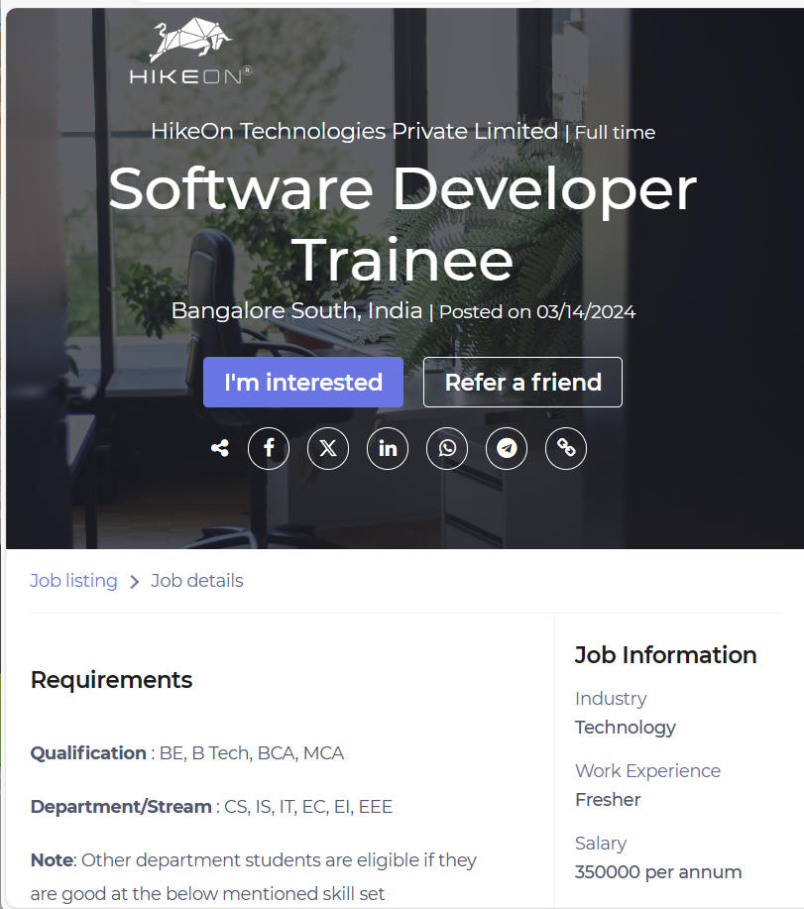Click the breadcrumb chevron arrow

[135, 582]
